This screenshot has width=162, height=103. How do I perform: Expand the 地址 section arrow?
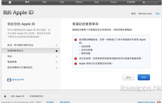coord(57,56)
